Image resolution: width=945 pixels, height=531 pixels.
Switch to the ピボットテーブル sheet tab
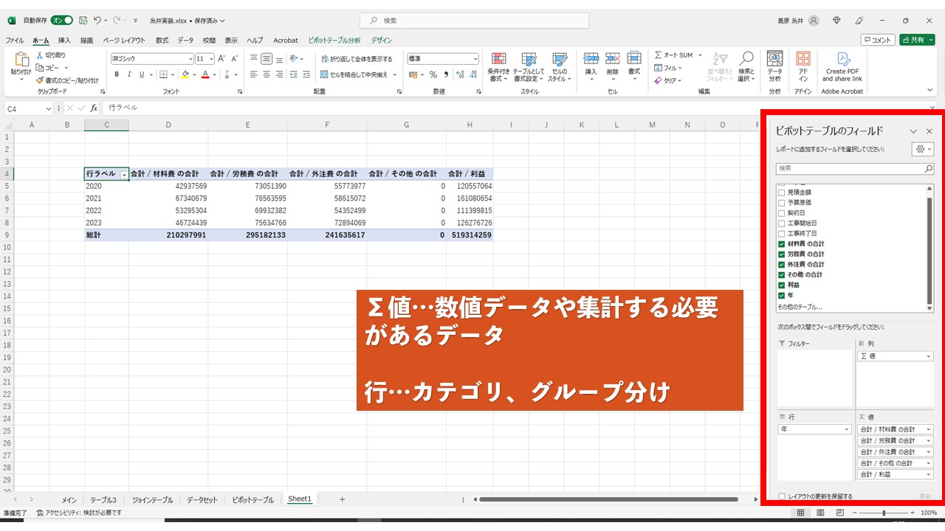click(252, 499)
